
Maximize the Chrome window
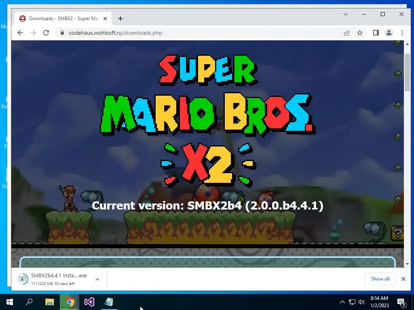point(382,14)
